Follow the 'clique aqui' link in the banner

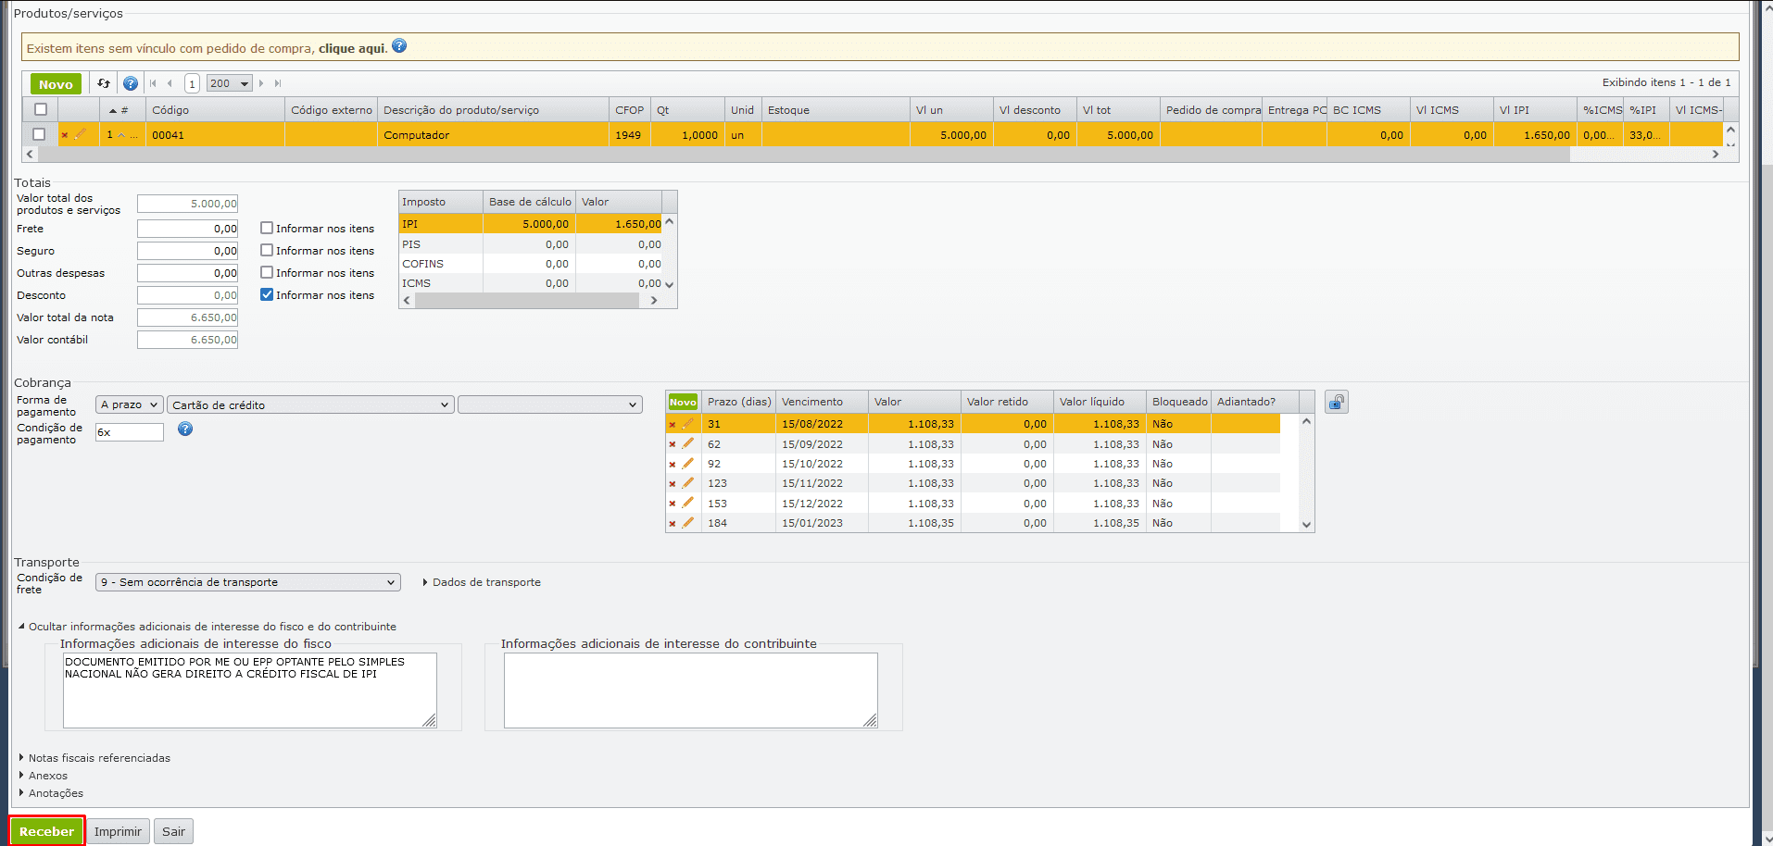pos(352,48)
